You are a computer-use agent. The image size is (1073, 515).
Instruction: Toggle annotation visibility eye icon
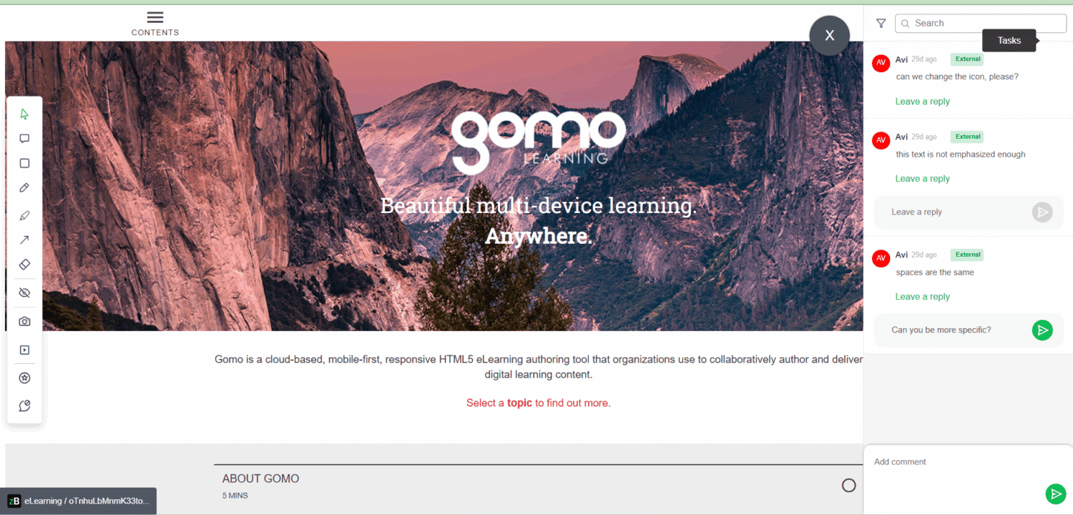point(24,293)
